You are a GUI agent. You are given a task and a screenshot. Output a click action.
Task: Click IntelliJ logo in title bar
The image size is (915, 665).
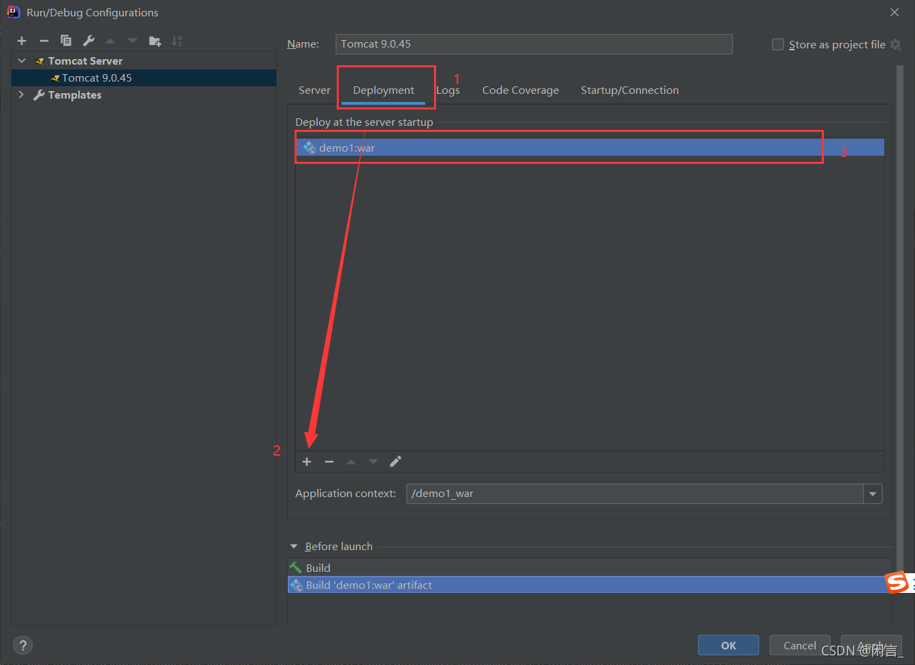coord(13,12)
